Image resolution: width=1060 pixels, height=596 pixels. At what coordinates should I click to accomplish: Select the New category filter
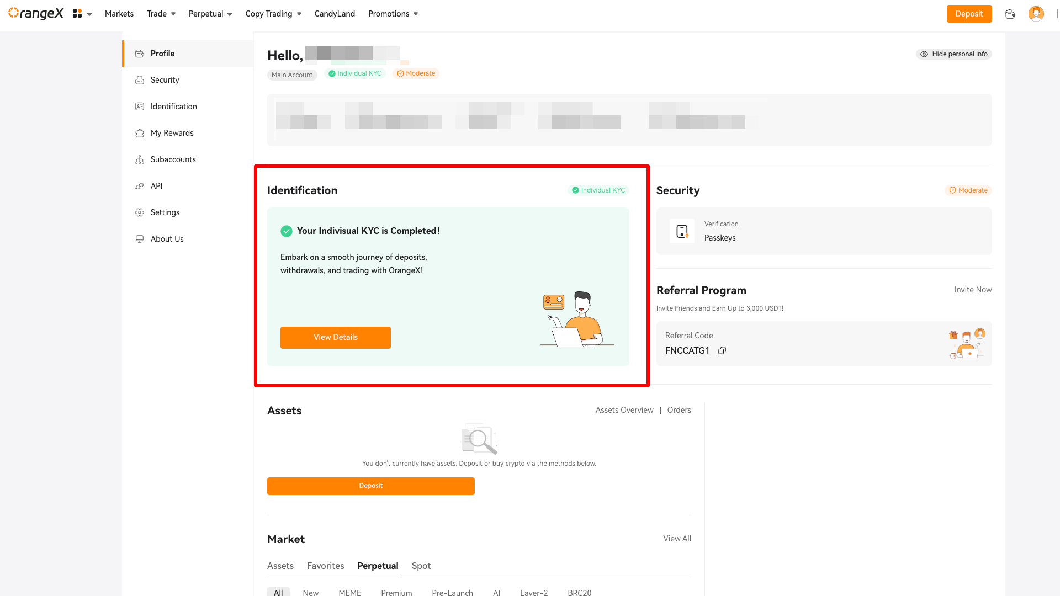coord(311,592)
